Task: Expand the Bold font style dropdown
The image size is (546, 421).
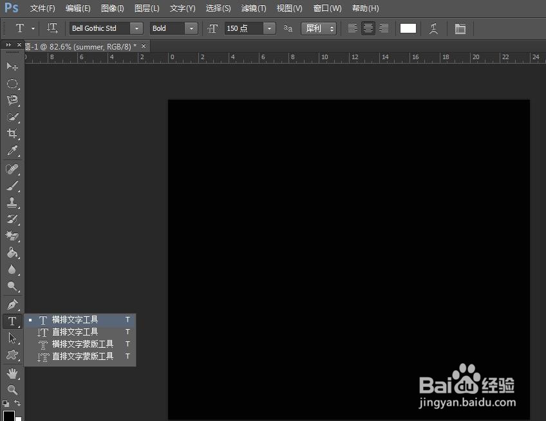Action: pos(191,28)
